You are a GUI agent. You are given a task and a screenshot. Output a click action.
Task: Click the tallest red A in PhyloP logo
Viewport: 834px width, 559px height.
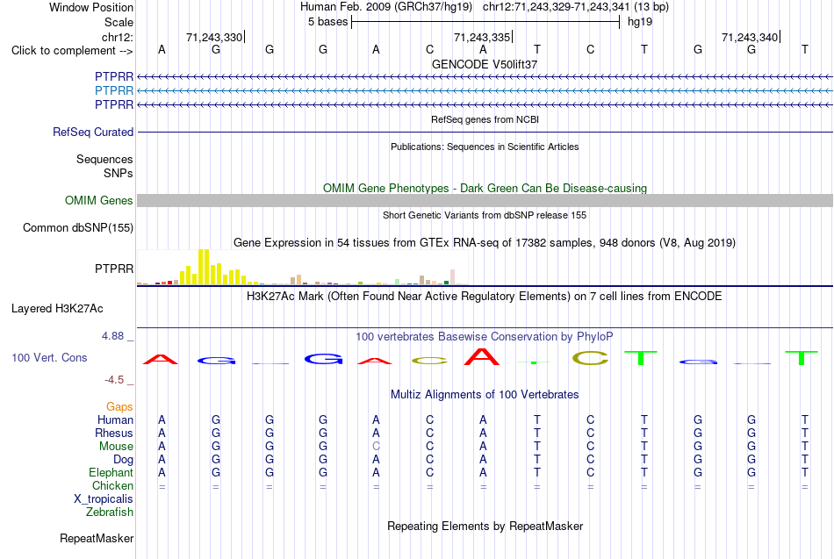[482, 356]
